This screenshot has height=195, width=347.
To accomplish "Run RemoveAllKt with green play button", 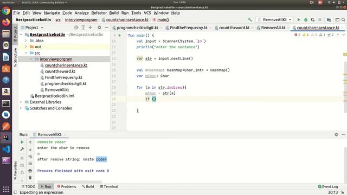I will pyautogui.click(x=299, y=19).
